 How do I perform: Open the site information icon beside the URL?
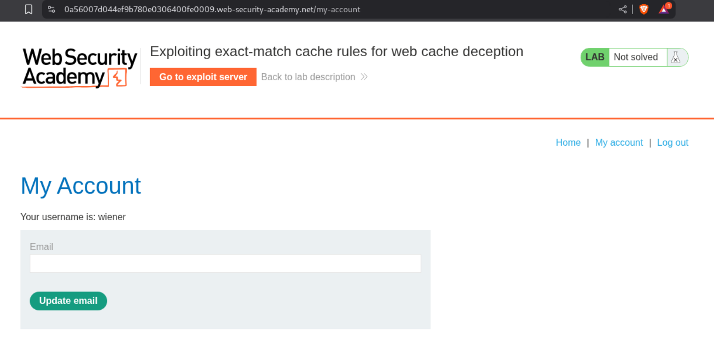pos(52,9)
